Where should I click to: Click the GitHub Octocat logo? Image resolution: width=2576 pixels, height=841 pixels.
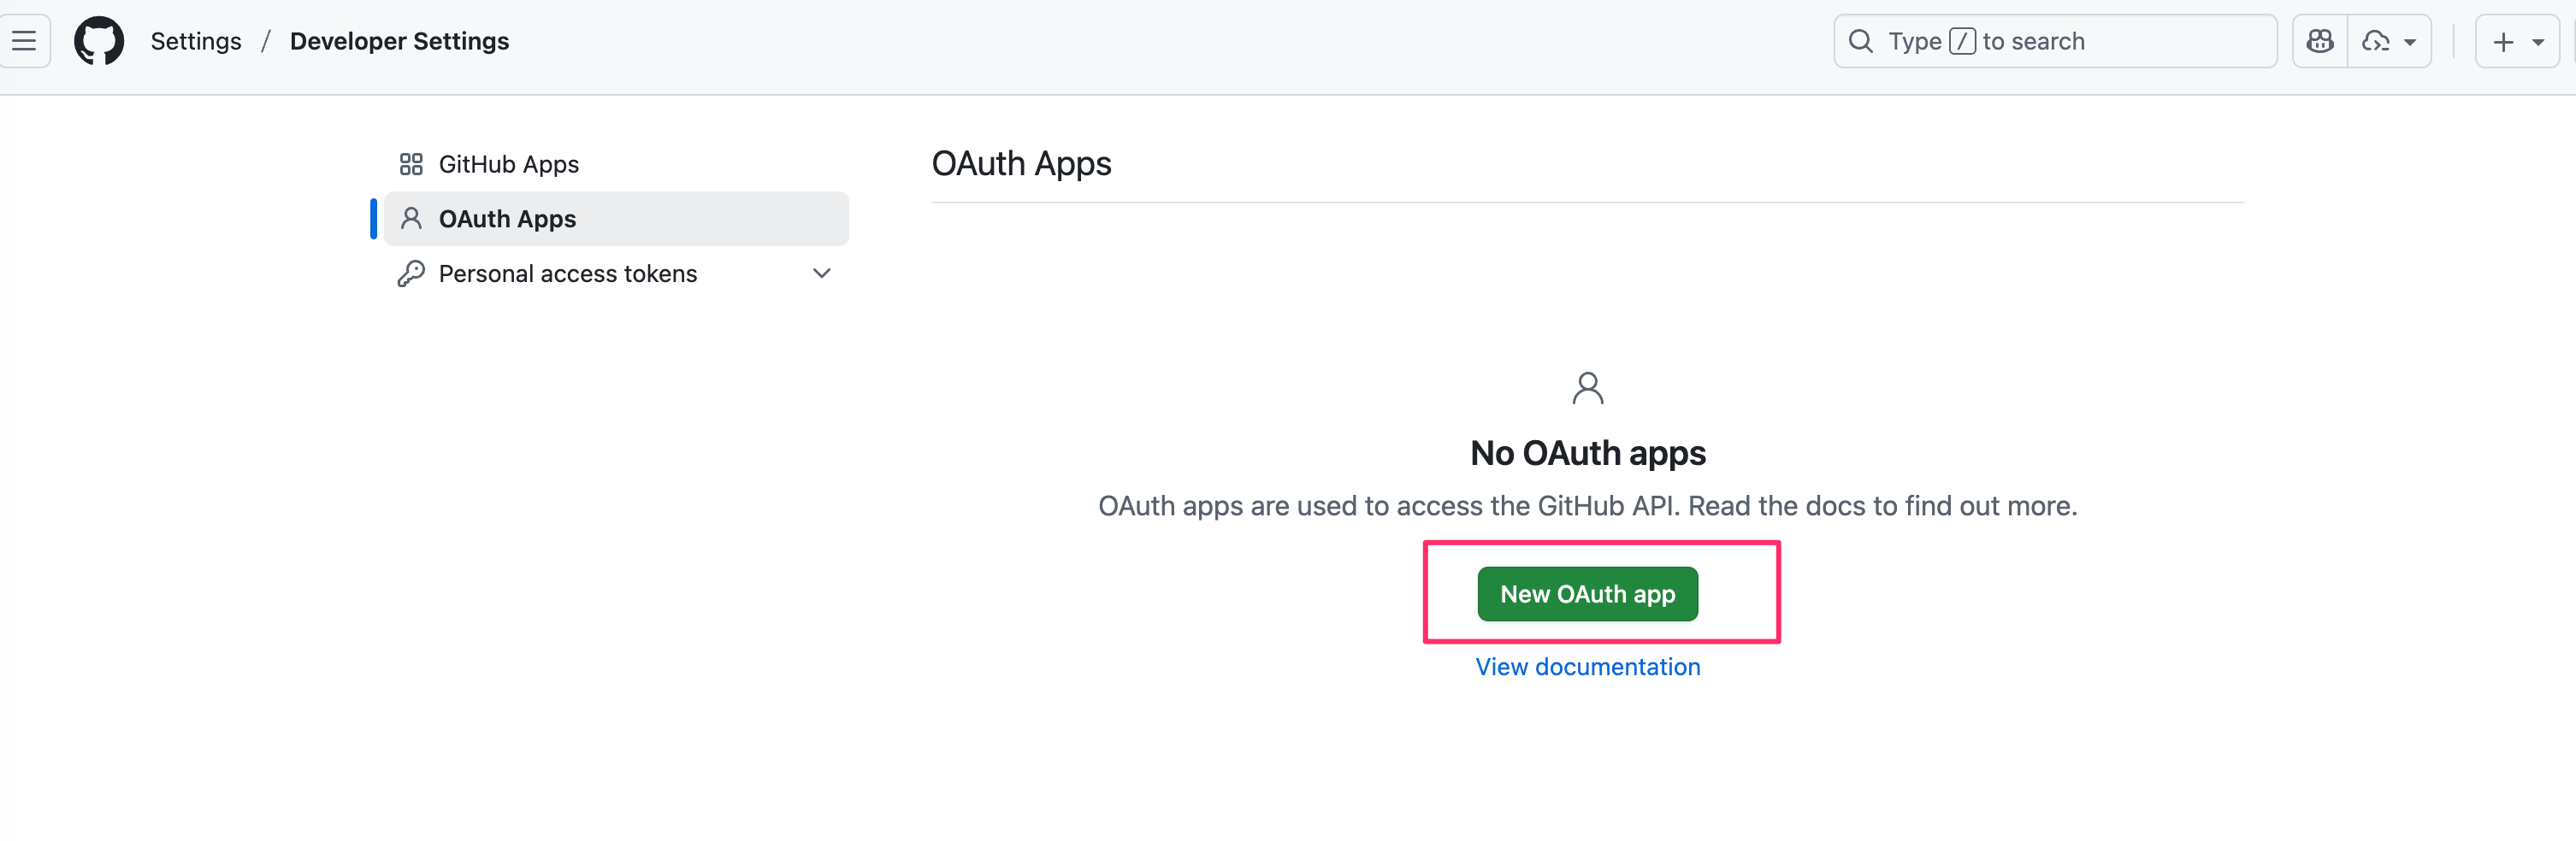coord(99,41)
